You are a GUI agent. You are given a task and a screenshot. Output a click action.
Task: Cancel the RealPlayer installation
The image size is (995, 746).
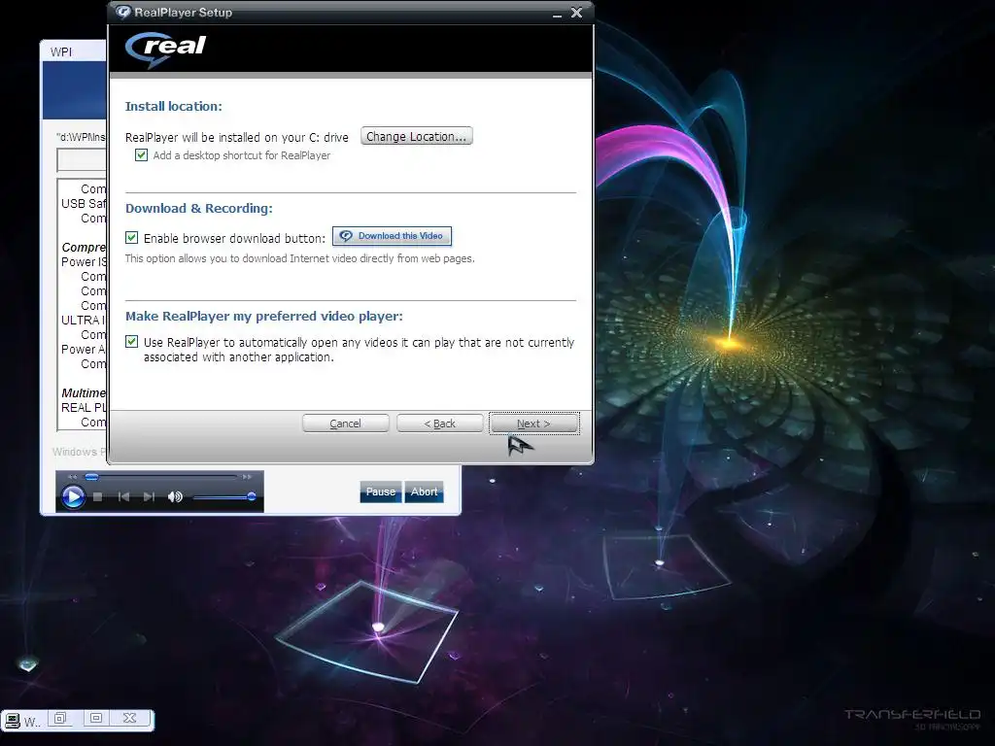pyautogui.click(x=345, y=424)
